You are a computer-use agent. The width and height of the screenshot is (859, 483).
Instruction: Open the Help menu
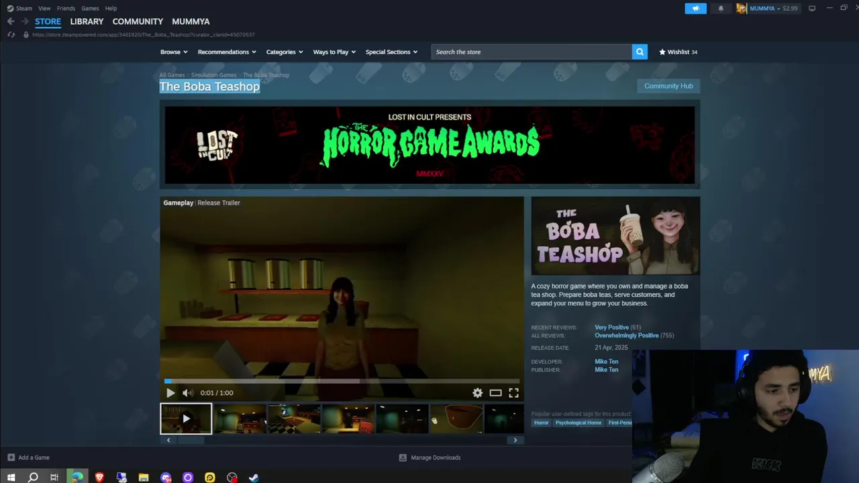pos(111,8)
